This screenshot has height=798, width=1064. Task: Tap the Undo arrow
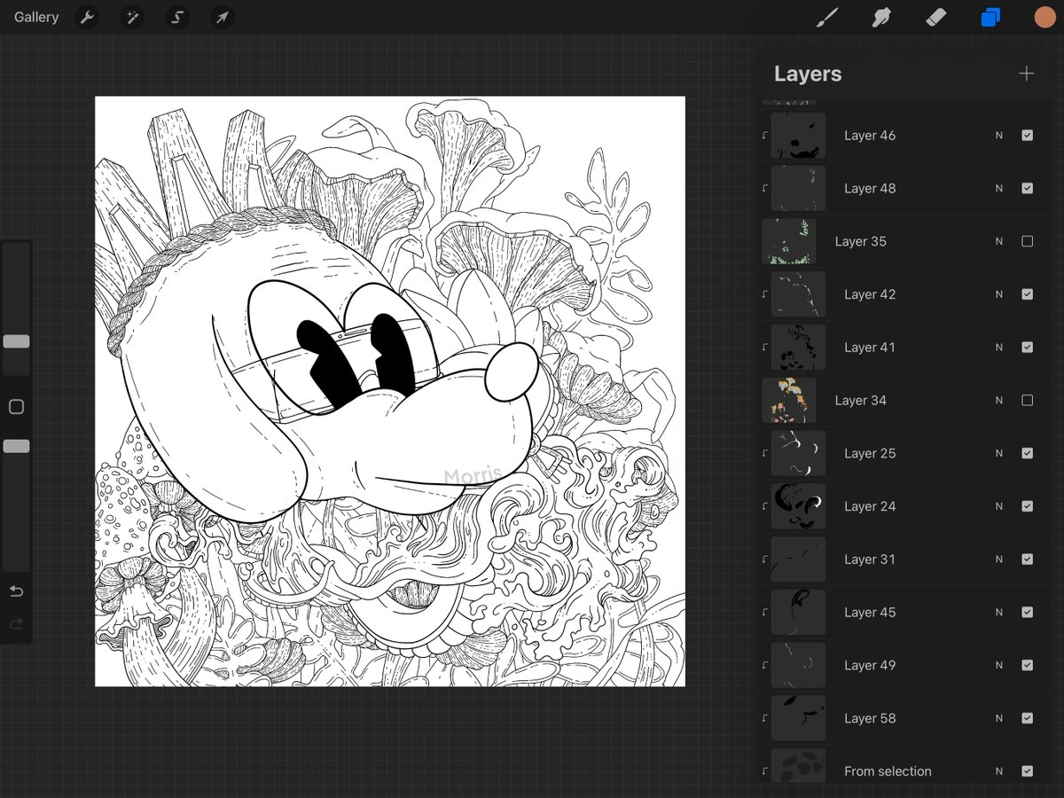(16, 591)
